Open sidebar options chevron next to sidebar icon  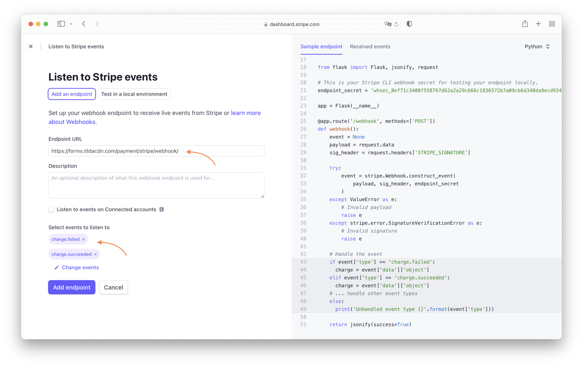point(71,24)
